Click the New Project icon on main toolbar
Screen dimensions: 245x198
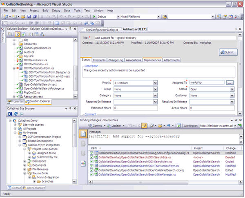[x=6, y=17]
